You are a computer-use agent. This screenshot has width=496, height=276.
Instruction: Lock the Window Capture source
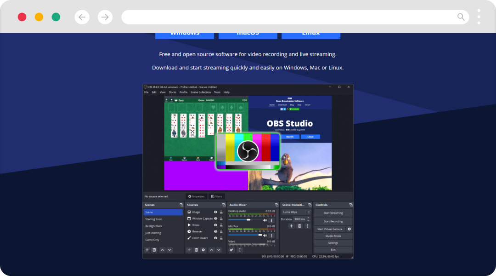point(221,218)
